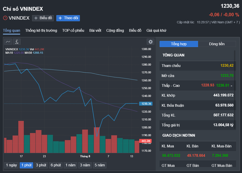242x173 pixels.
Task: Click the Biểu đồ add button
Action: click(x=43, y=18)
